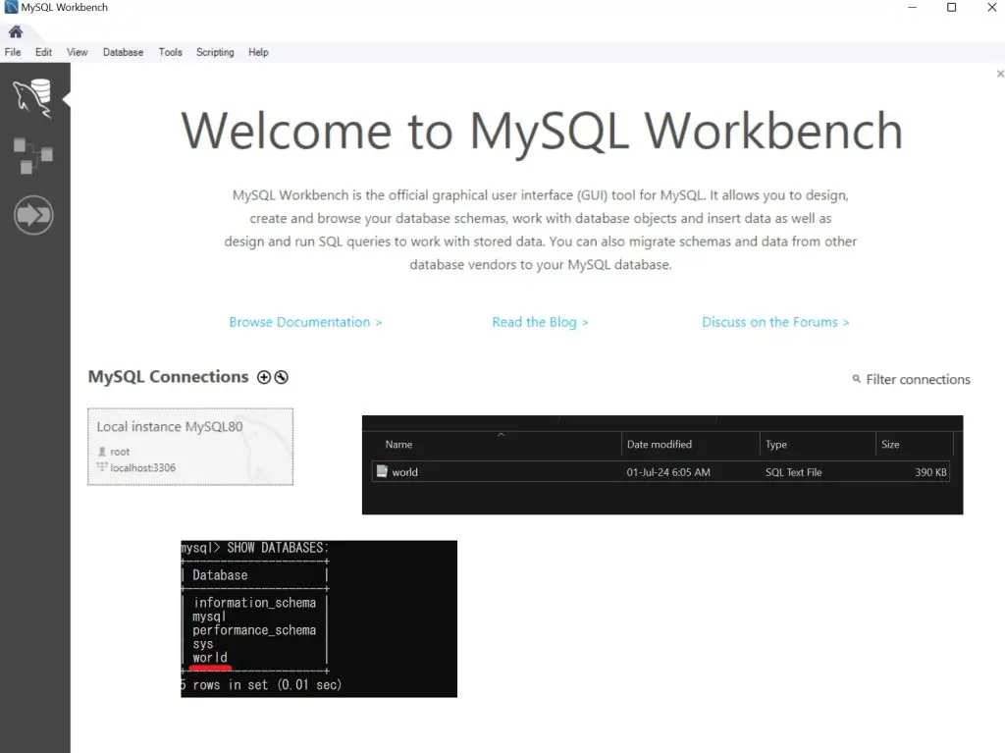Click the SHOW DATABASES command text
The image size is (1005, 753).
tap(278, 548)
